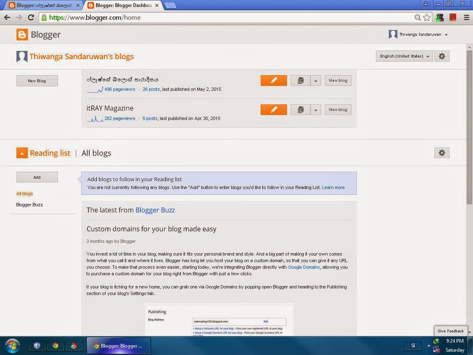473x355 pixels.
Task: Select All blogs in left sidebar
Action: pyautogui.click(x=25, y=194)
